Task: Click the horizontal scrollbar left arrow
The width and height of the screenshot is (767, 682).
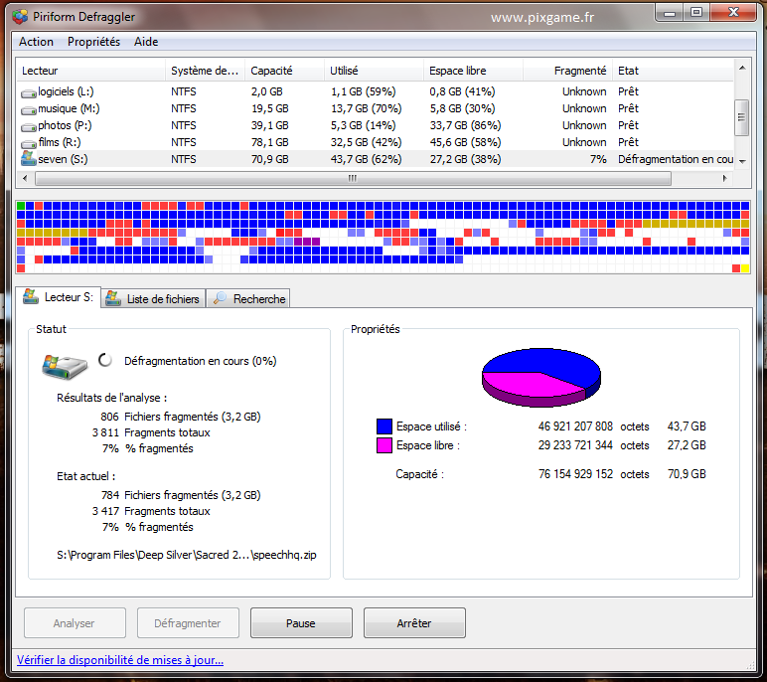Action: (26, 179)
